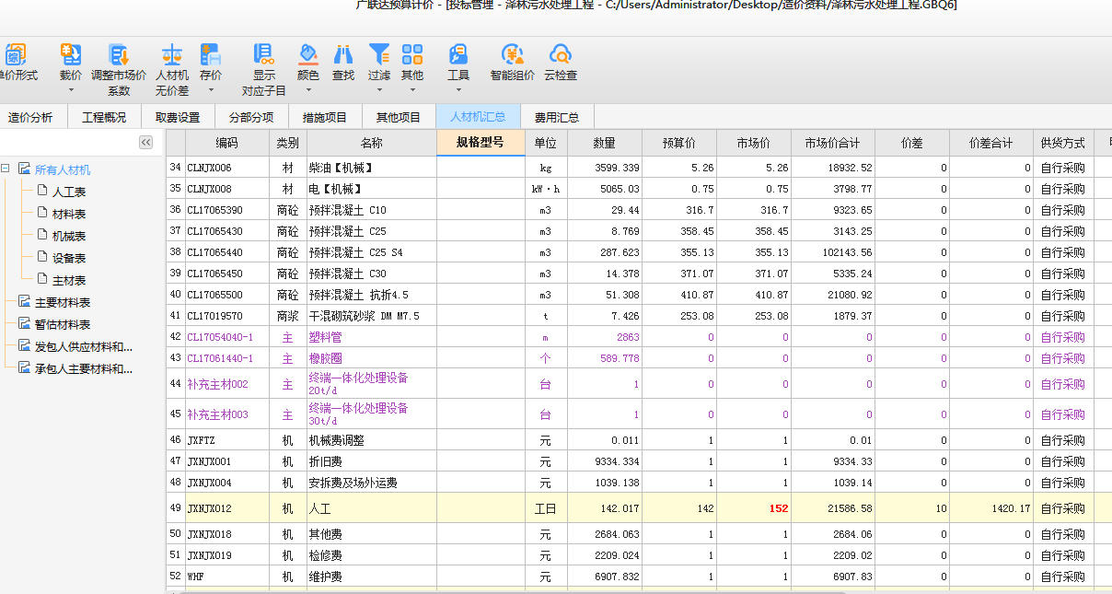Click the price difference total 1420.17
The width and height of the screenshot is (1112, 594).
pos(990,507)
